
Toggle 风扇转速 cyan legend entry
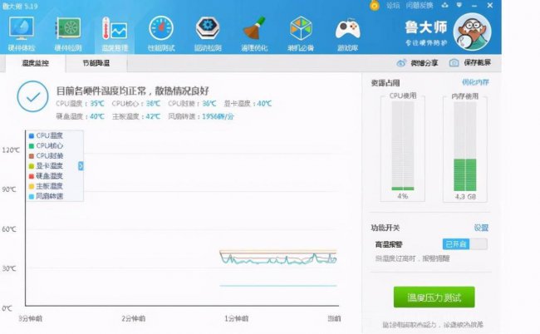[x=47, y=196]
